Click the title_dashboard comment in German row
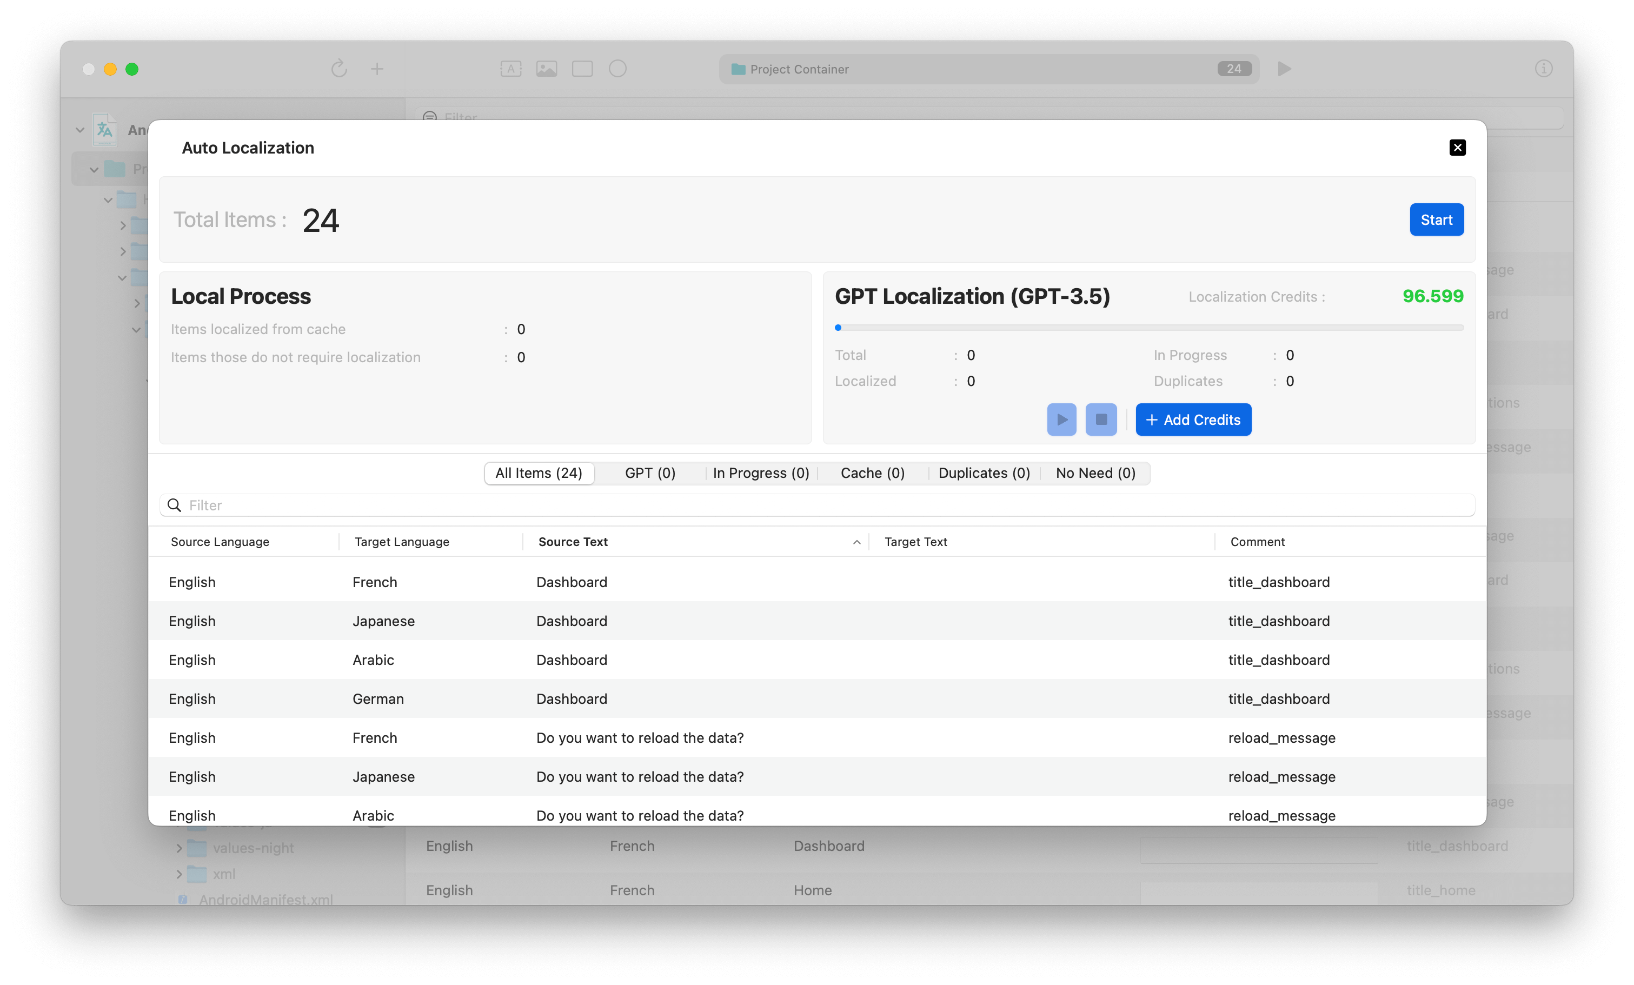This screenshot has width=1634, height=985. (x=1279, y=698)
